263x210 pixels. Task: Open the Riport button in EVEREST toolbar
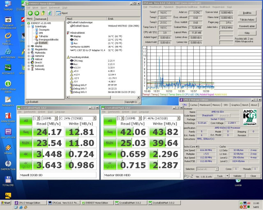point(62,13)
